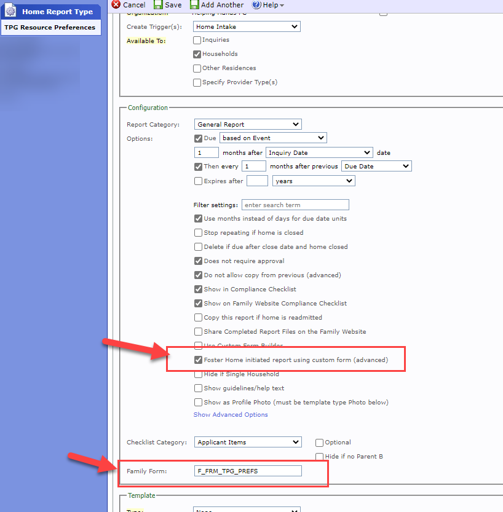Enable the Inquiries checkbox
The image size is (503, 512).
[x=197, y=40]
